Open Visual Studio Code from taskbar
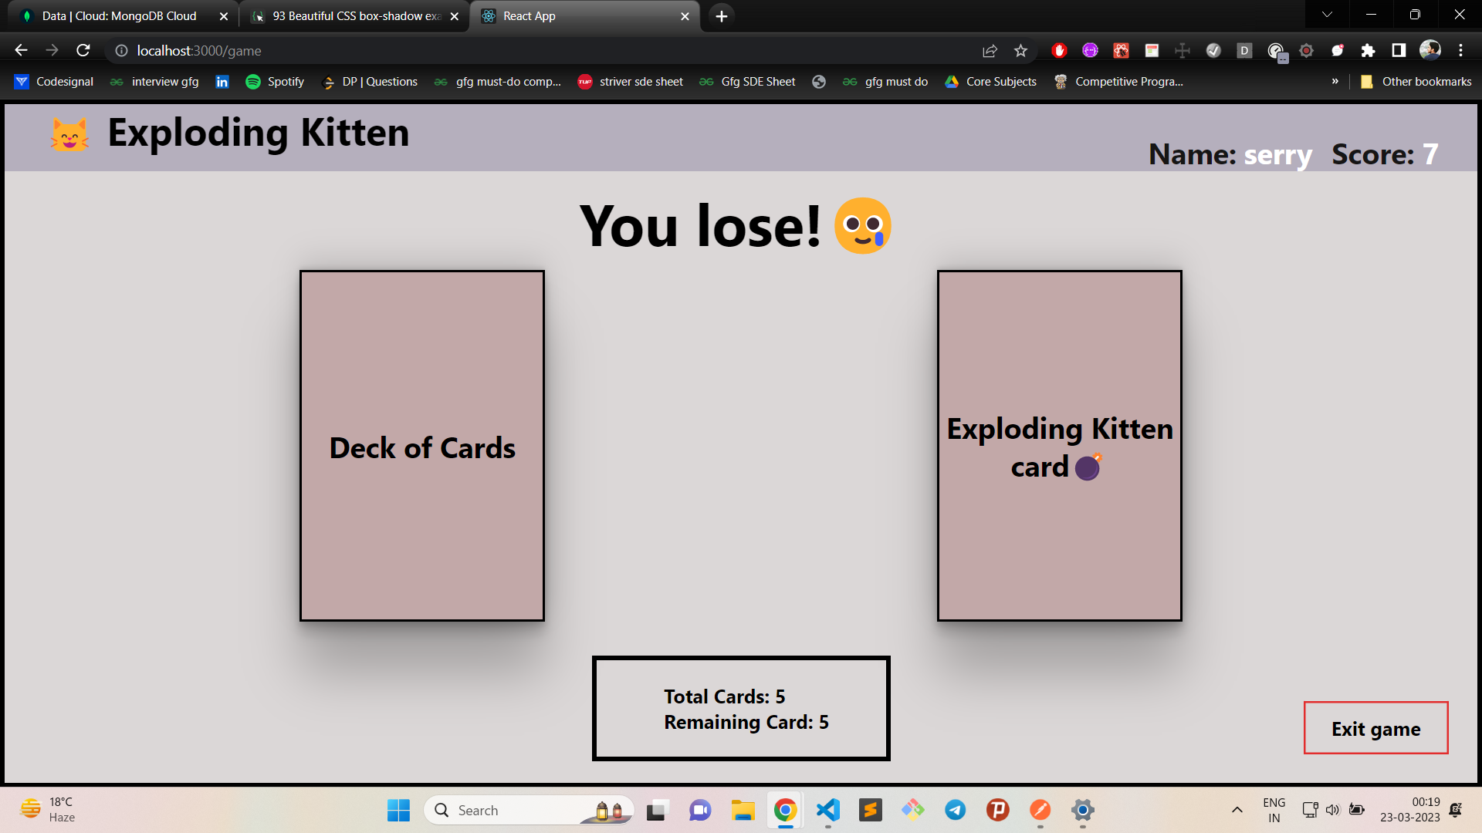Image resolution: width=1482 pixels, height=833 pixels. coord(827,810)
